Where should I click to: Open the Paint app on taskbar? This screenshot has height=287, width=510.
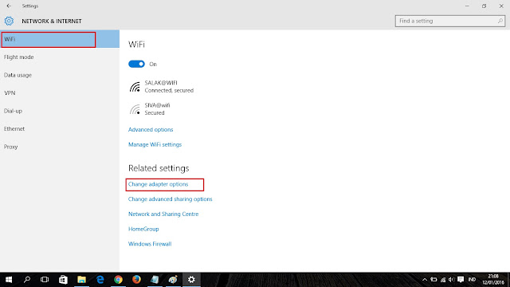click(x=173, y=280)
